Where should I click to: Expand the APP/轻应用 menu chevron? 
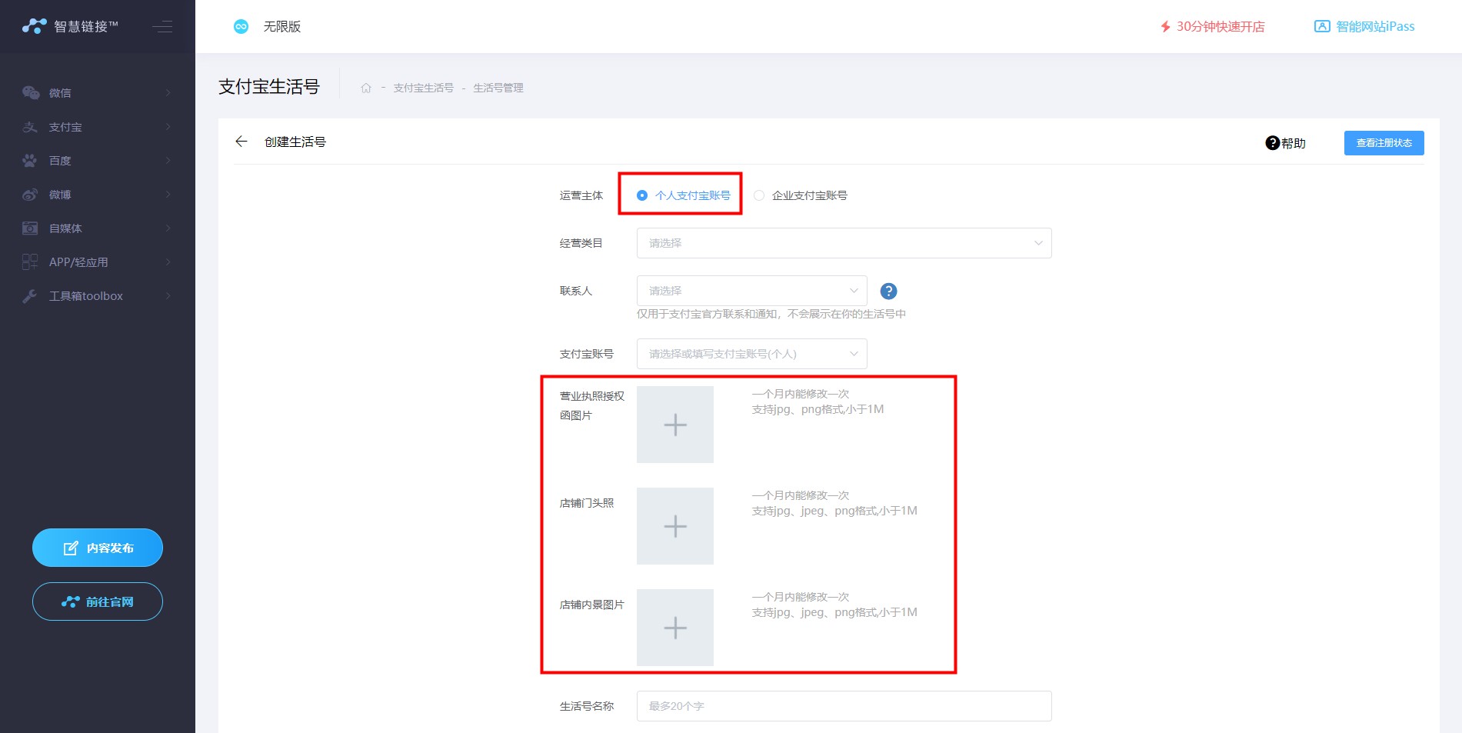pyautogui.click(x=168, y=262)
